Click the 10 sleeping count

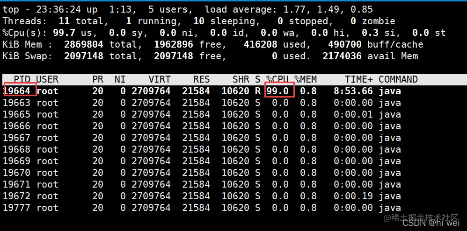pyautogui.click(x=199, y=21)
